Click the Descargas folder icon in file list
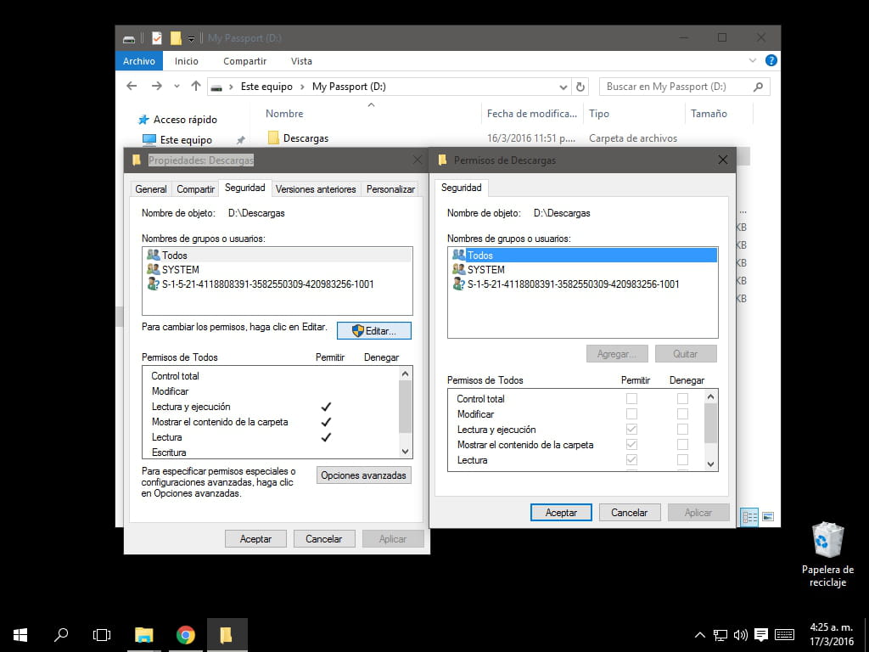 coord(273,138)
